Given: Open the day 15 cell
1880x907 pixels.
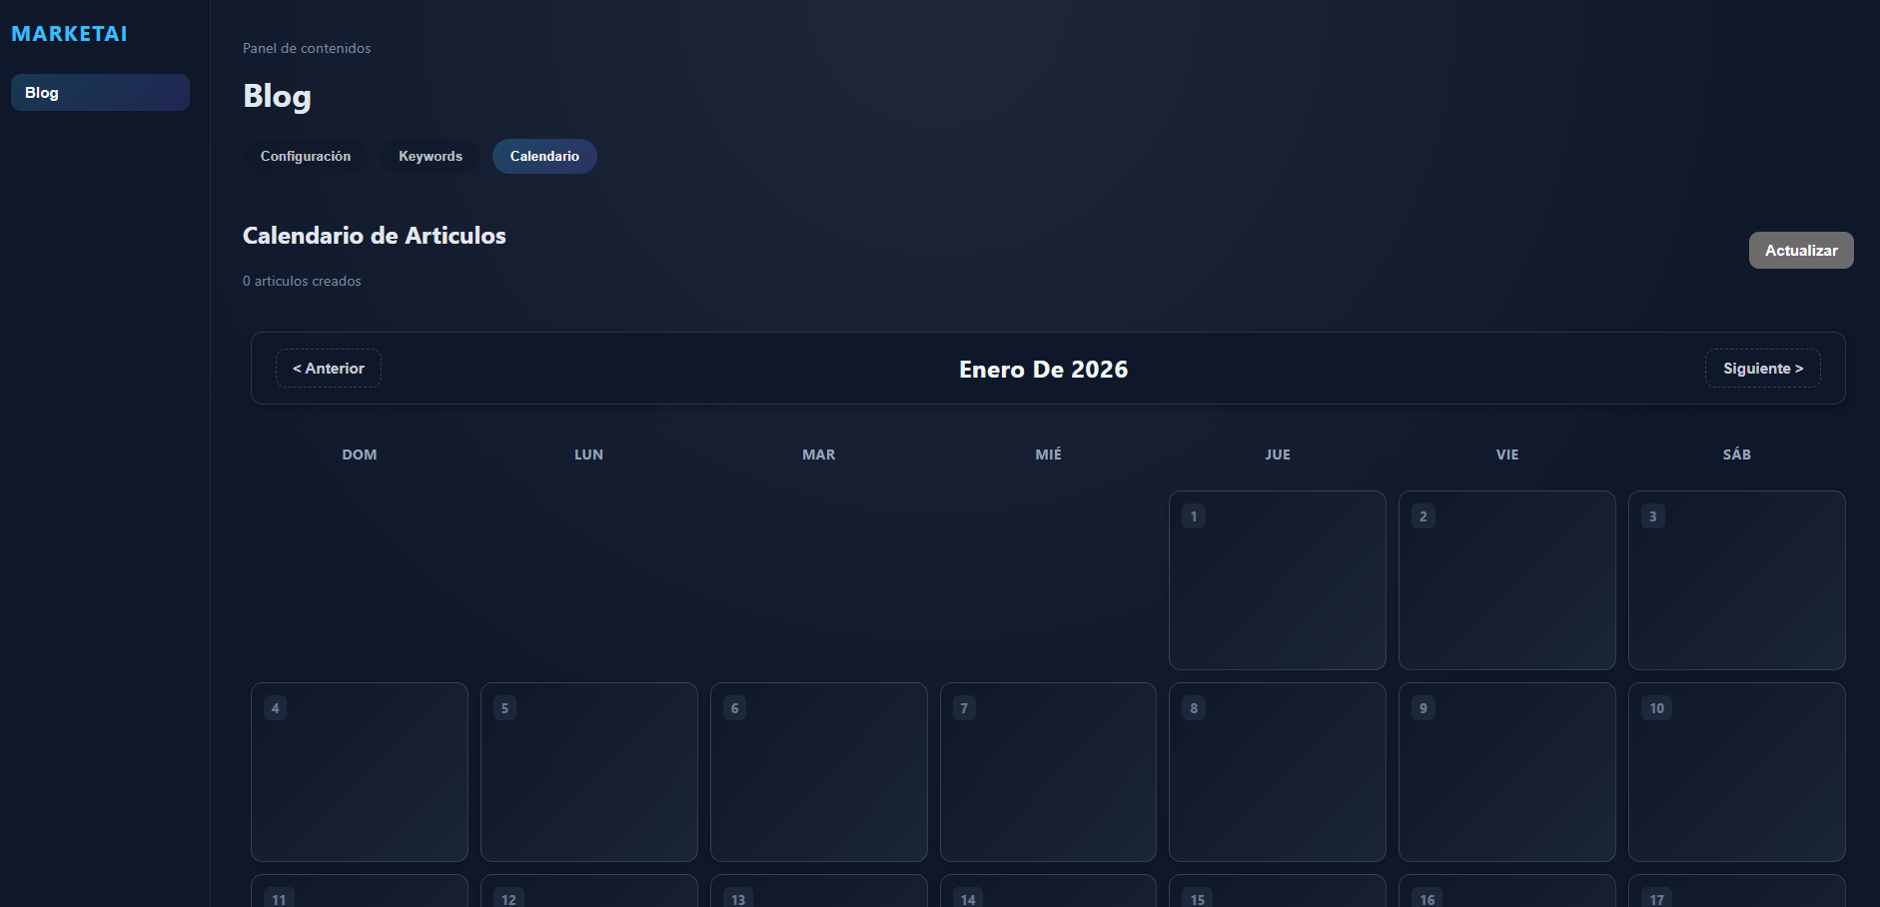Looking at the screenshot, I should click(1278, 891).
